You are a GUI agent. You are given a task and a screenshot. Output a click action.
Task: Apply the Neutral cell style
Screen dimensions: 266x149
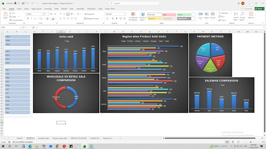coord(155,18)
